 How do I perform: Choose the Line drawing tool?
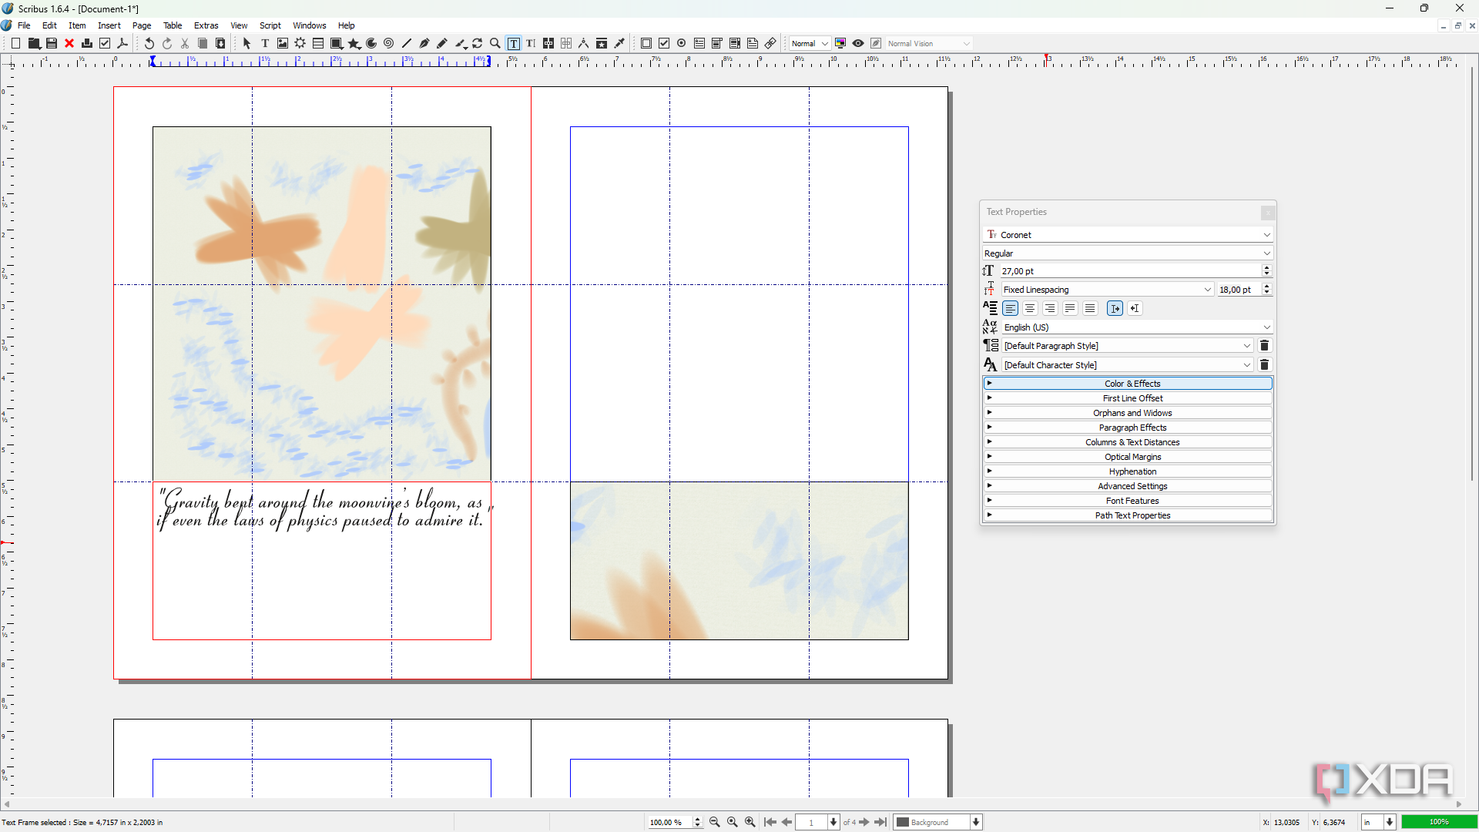pos(407,44)
